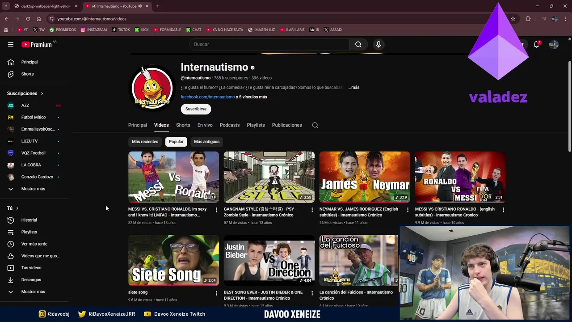The image size is (572, 322).
Task: Sort videos by Más recientes
Action: pyautogui.click(x=145, y=142)
